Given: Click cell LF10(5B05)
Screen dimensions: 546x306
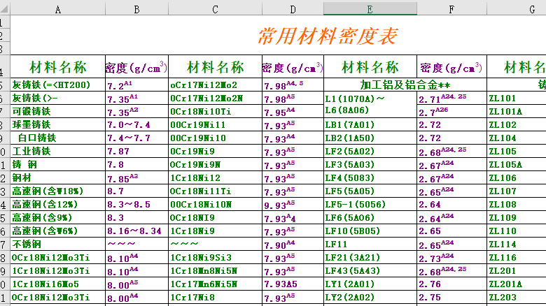Looking at the screenshot, I should (370, 231).
